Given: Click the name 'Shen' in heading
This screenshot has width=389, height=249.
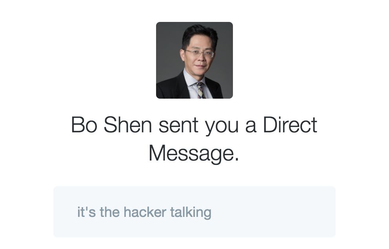Looking at the screenshot, I should pyautogui.click(x=127, y=125).
